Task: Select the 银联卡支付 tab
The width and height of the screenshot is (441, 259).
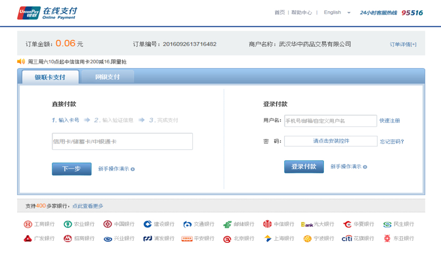Action: click(x=50, y=77)
